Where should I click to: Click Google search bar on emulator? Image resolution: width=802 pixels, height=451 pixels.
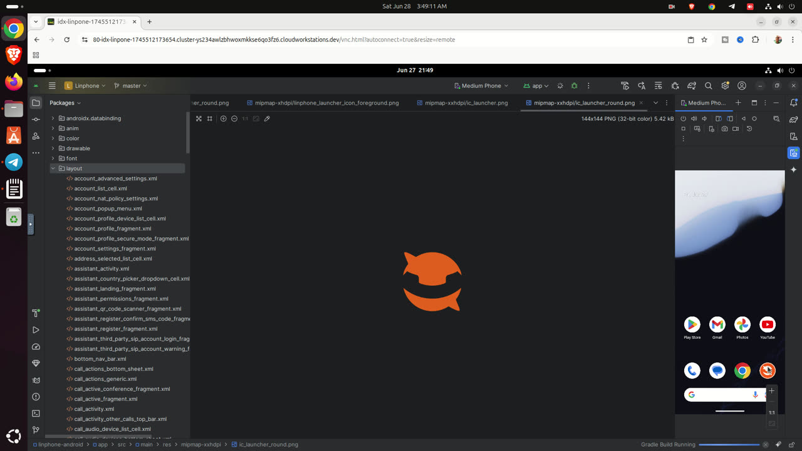click(725, 395)
